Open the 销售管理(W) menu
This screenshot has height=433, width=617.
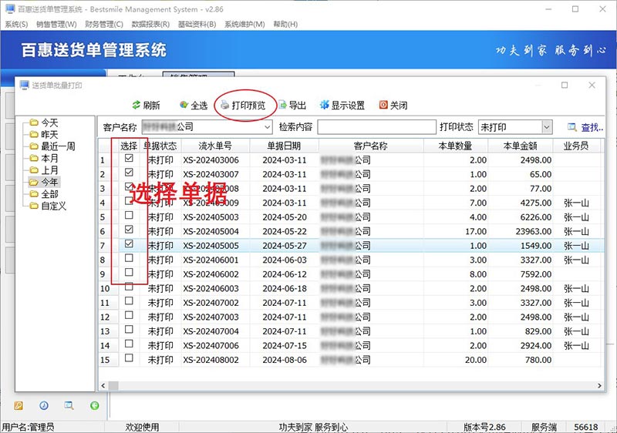[x=56, y=25]
